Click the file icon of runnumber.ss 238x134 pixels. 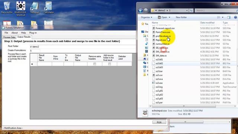pyautogui.click(x=154, y=44)
